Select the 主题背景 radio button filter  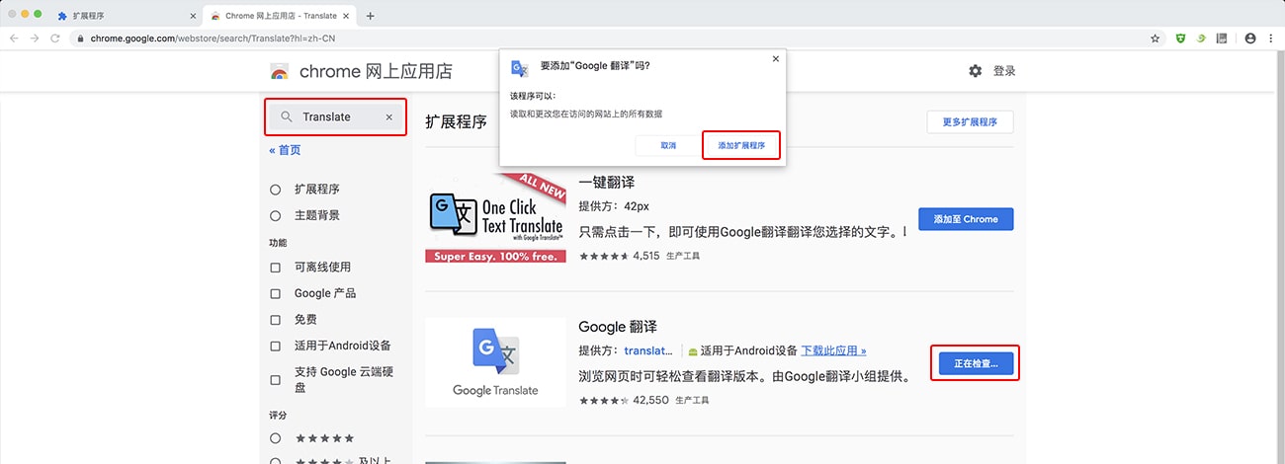276,215
